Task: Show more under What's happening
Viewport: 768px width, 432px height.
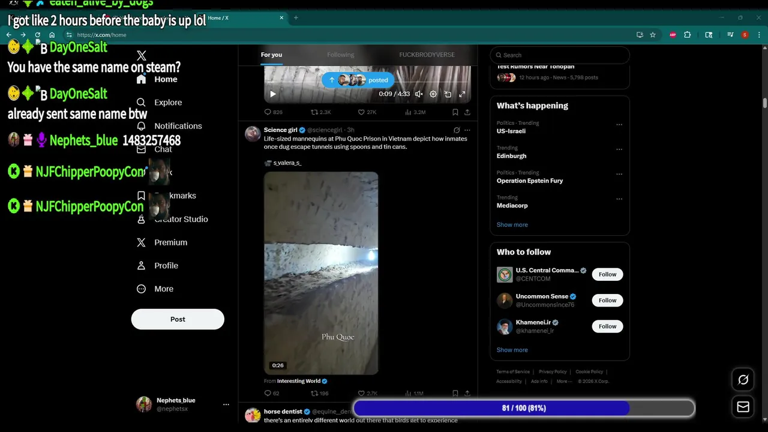Action: [512, 224]
